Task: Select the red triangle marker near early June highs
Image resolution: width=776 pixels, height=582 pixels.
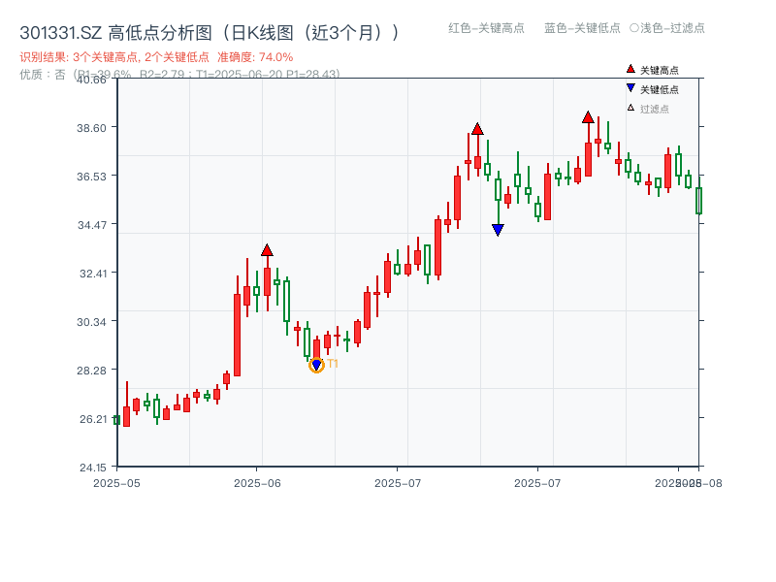Action: coord(268,247)
